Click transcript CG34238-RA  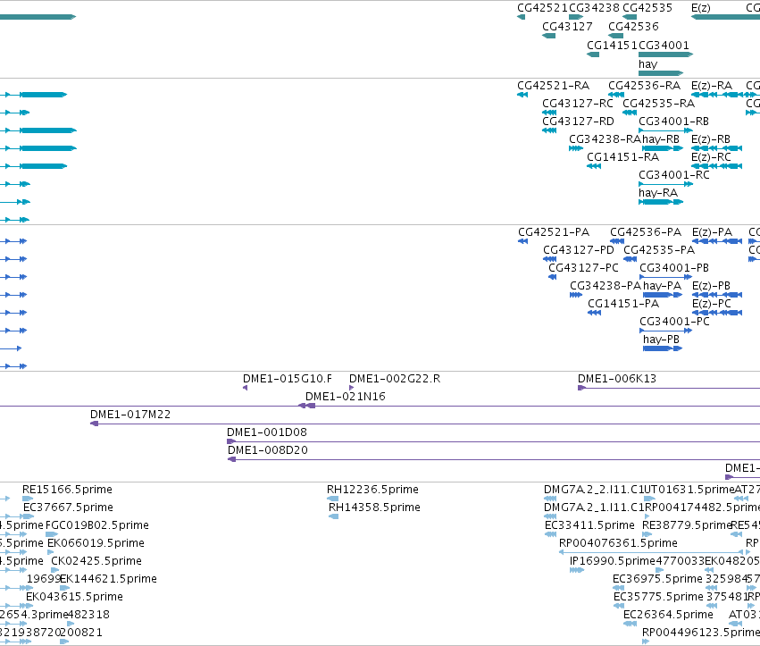point(605,139)
